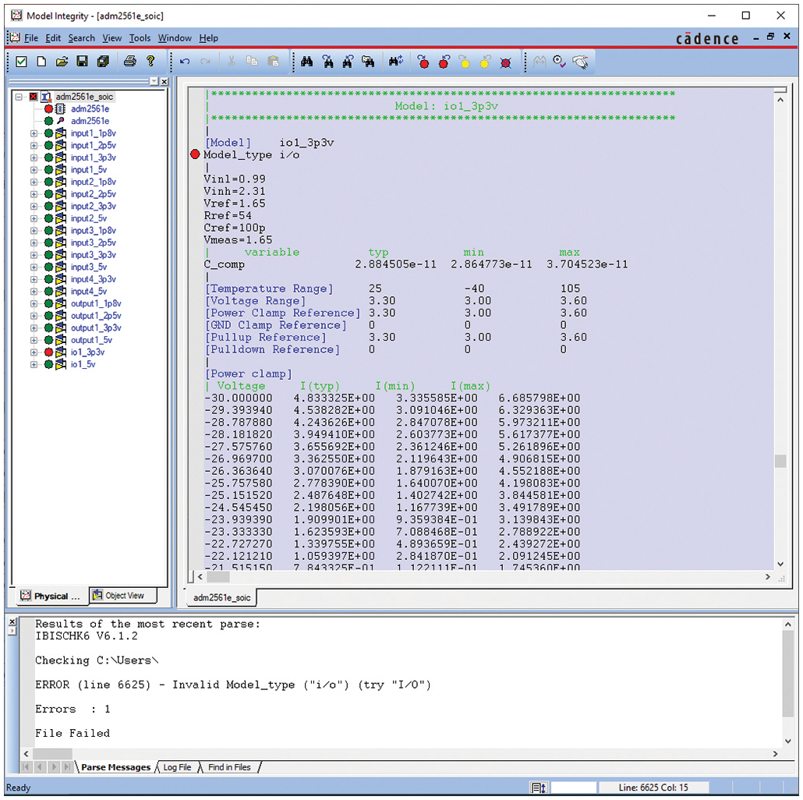Click the red crossed-out marker icon in toolbar
803x800 pixels.
pyautogui.click(x=505, y=62)
